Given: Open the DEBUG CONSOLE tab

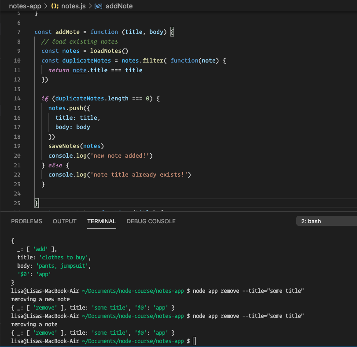Looking at the screenshot, I should [x=151, y=221].
